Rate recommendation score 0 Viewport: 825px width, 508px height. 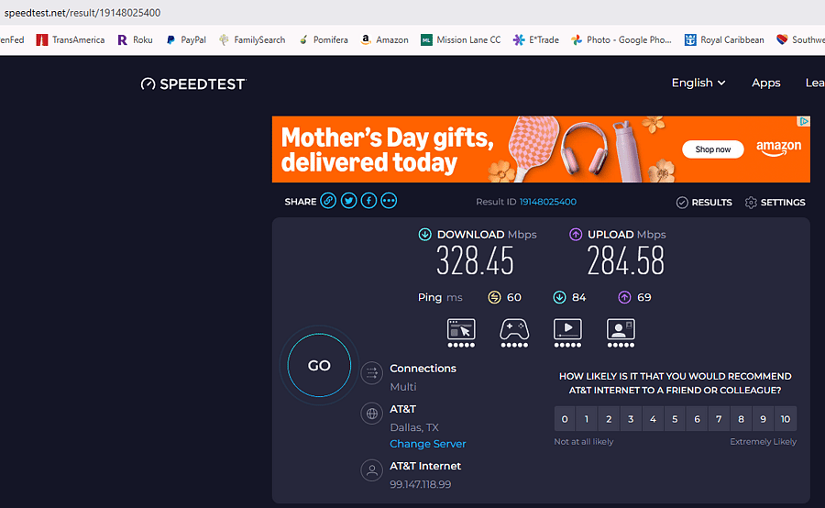(x=565, y=419)
